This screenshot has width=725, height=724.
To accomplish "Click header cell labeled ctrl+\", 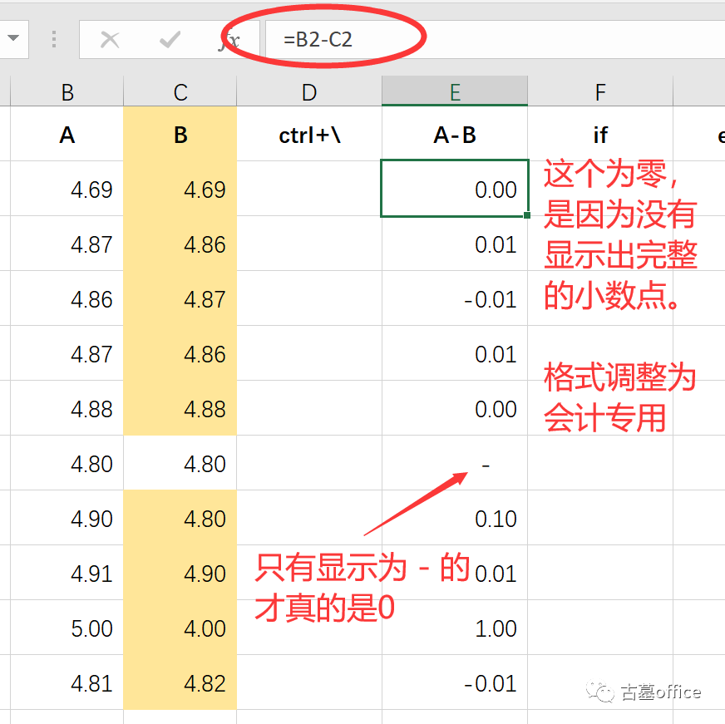I will click(309, 135).
